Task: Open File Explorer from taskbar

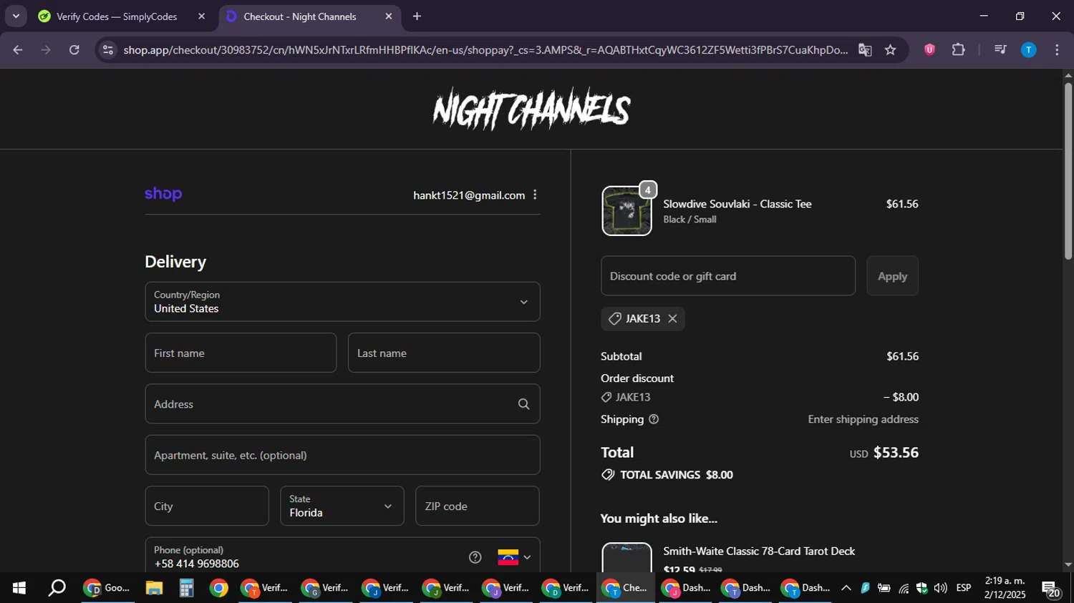Action: [x=154, y=588]
